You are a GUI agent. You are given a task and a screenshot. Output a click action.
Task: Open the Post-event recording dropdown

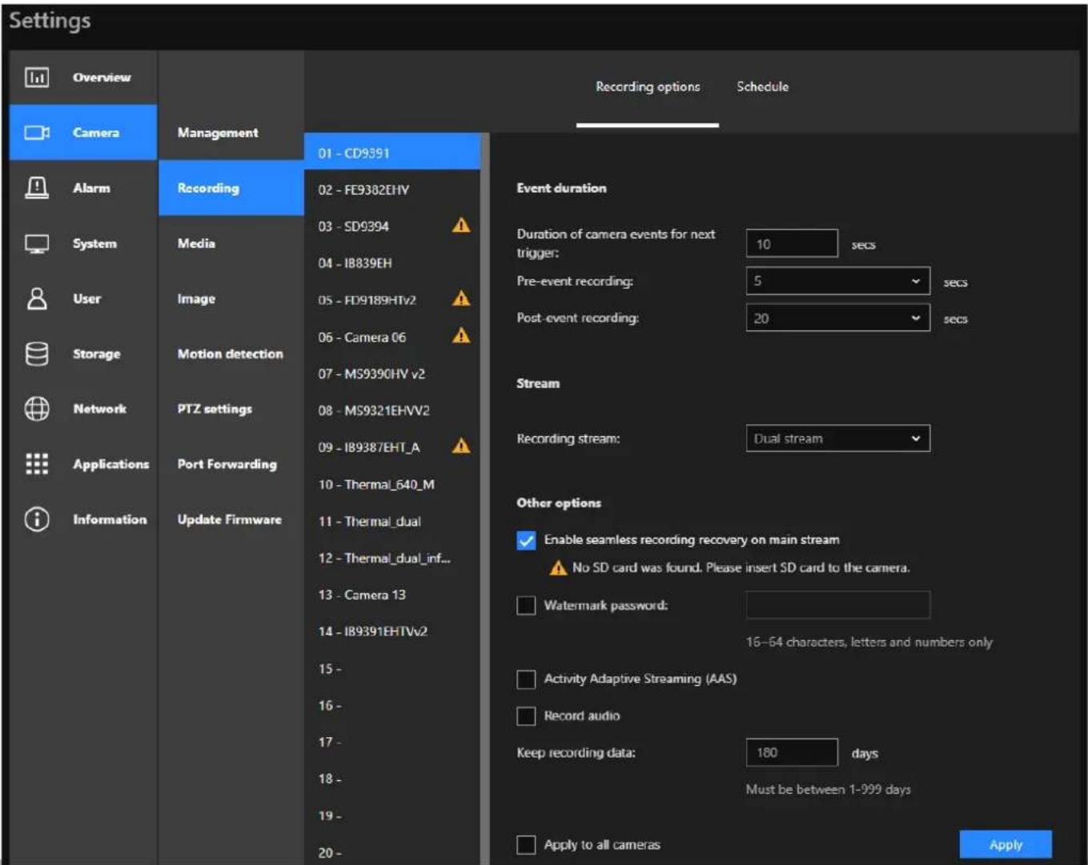click(x=837, y=318)
